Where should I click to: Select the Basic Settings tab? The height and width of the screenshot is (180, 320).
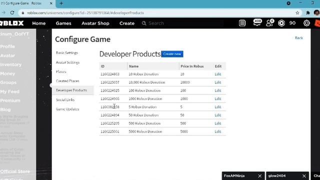tap(67, 53)
